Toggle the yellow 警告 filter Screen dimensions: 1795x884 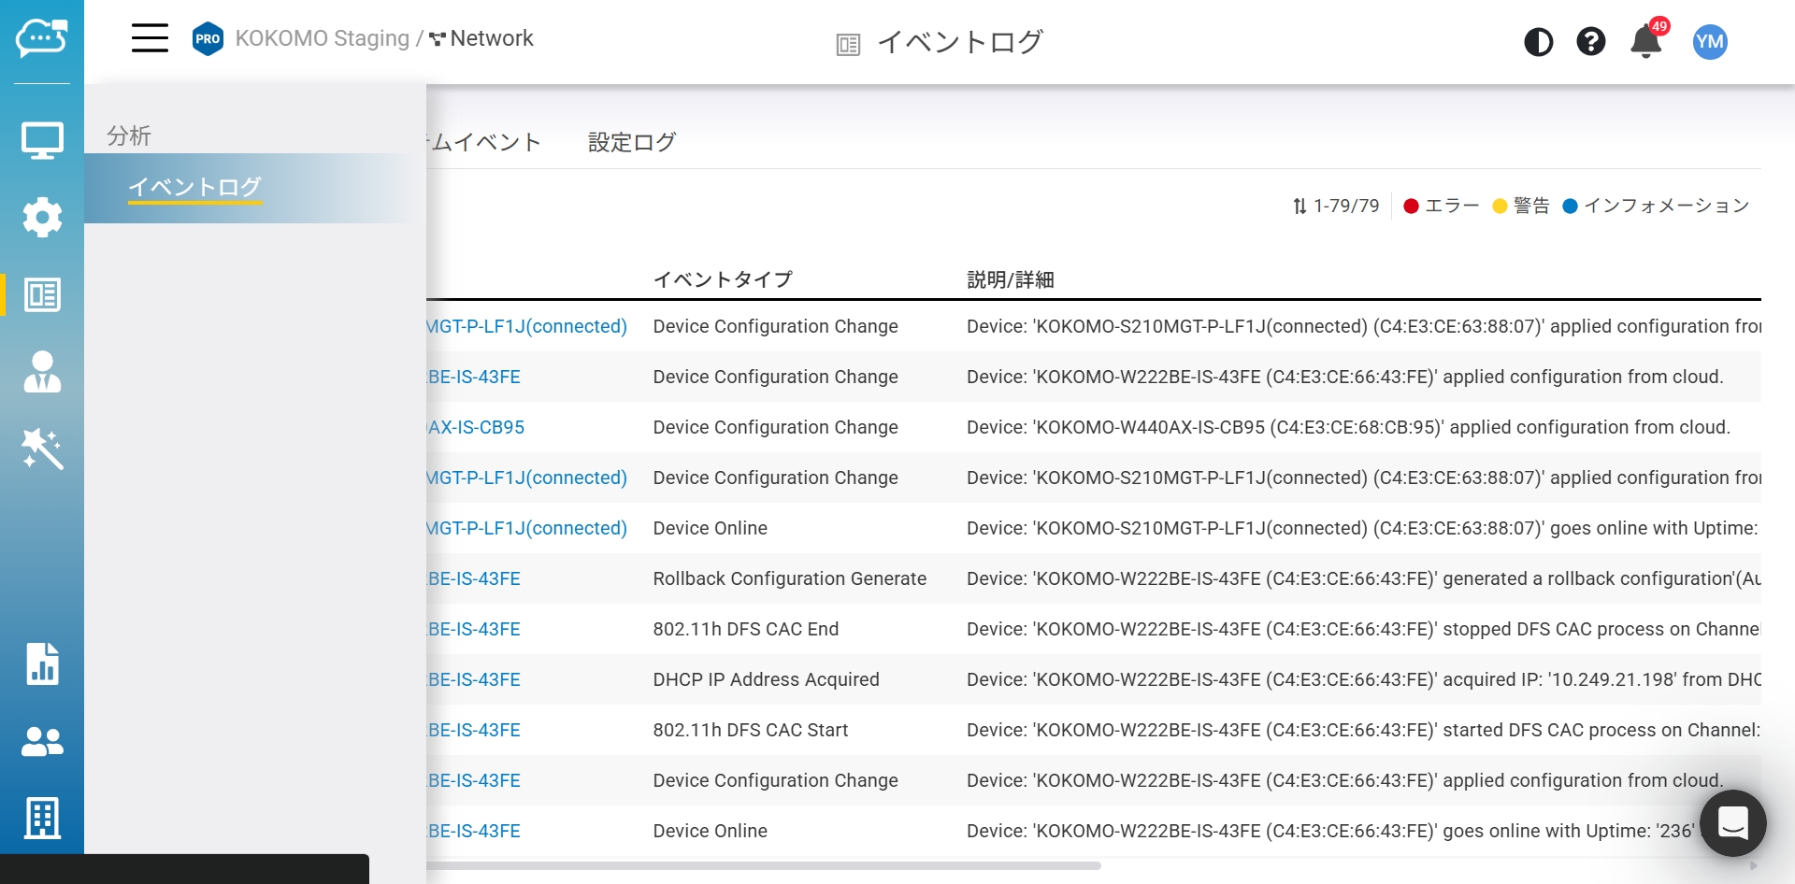point(1521,206)
